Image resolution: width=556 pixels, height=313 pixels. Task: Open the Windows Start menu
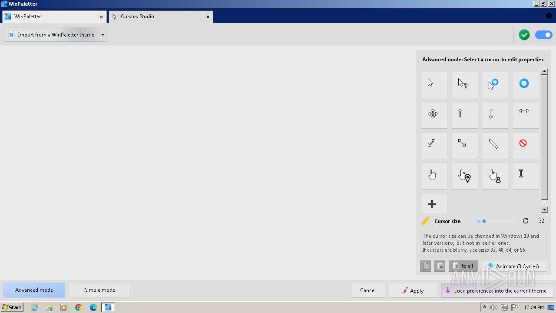coord(12,307)
